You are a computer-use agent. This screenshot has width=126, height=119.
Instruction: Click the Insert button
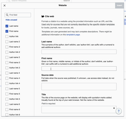pyautogui.click(x=119, y=6)
